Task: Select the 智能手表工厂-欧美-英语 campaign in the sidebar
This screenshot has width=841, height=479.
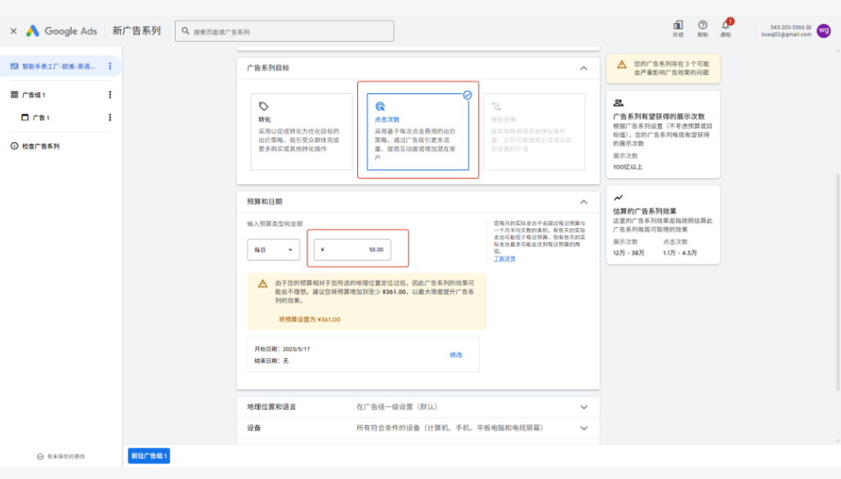Action: click(58, 66)
